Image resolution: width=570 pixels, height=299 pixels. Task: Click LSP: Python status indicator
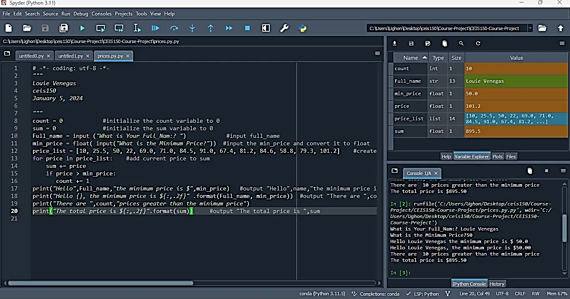(x=422, y=294)
